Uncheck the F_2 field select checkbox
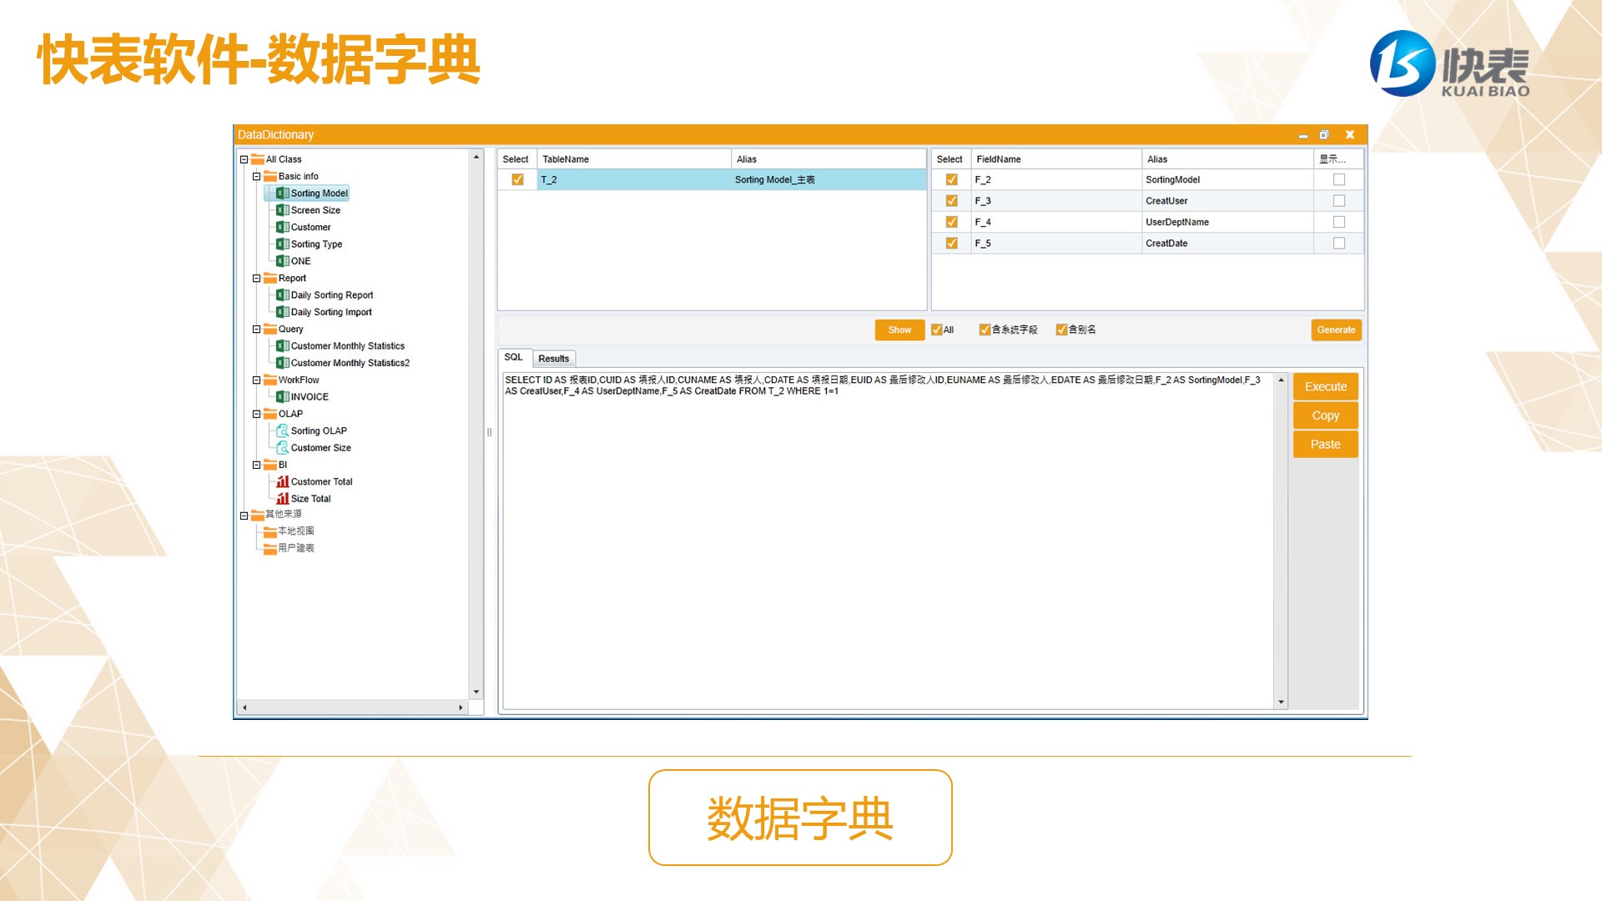The height and width of the screenshot is (901, 1602). tap(951, 179)
